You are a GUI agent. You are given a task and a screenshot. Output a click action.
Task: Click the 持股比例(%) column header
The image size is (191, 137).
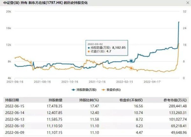point(89,100)
